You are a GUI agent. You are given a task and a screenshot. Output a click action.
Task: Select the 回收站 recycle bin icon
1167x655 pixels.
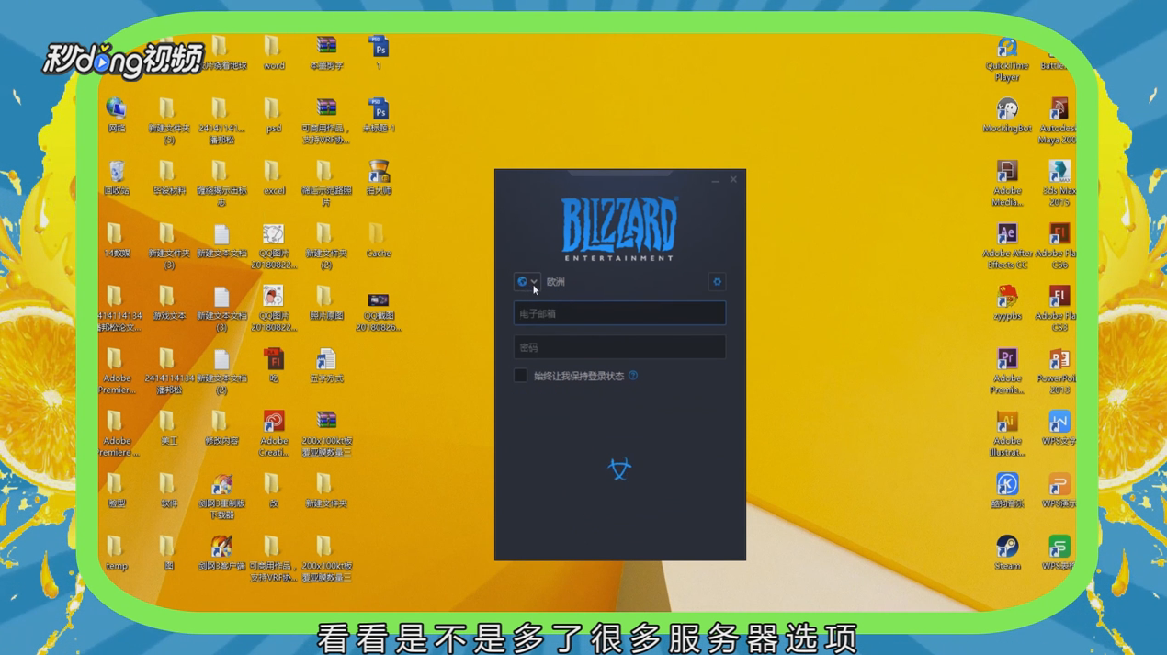[116, 178]
